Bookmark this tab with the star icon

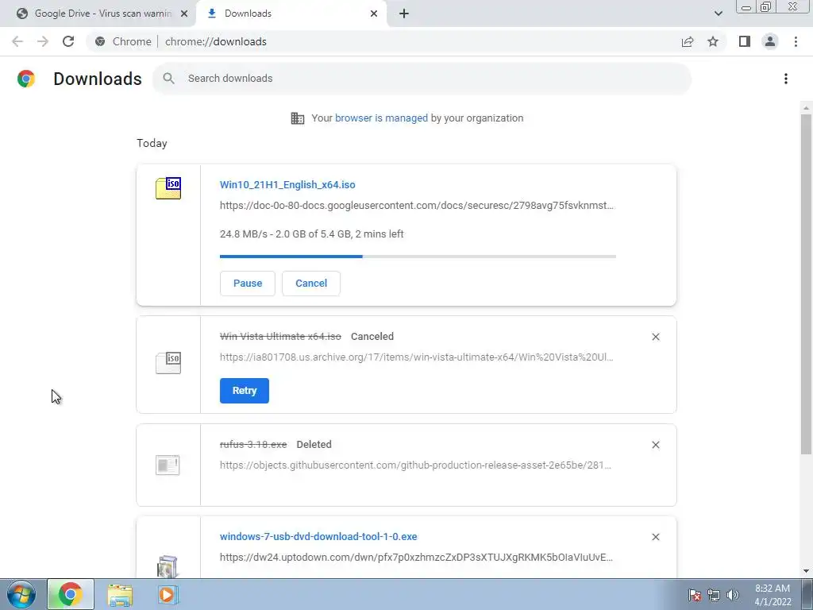click(713, 41)
